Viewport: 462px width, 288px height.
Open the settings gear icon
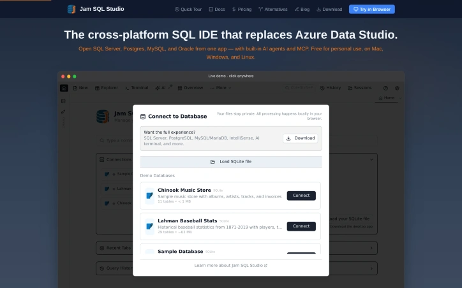(397, 88)
